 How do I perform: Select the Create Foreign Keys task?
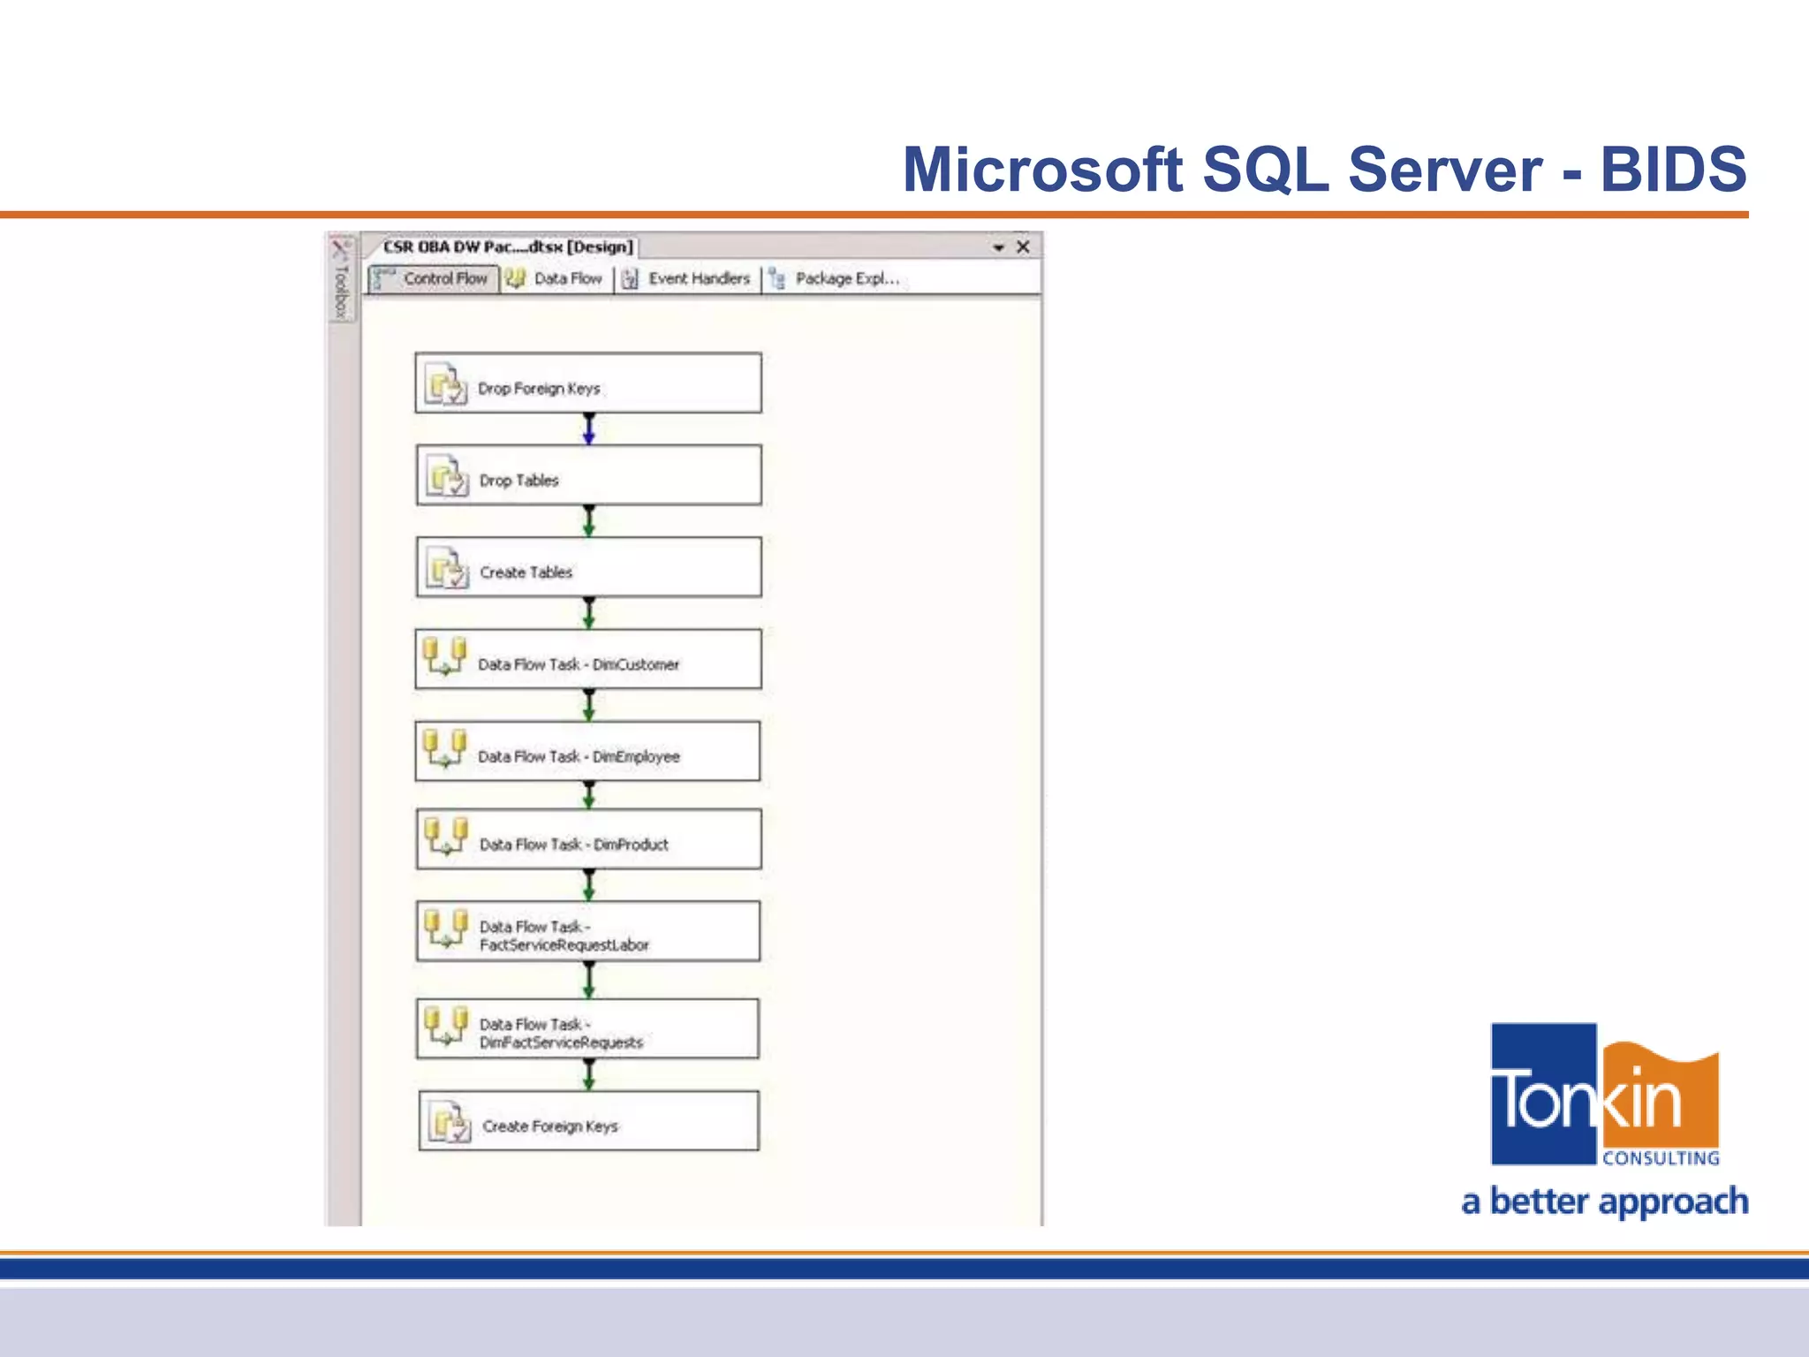click(x=589, y=1120)
